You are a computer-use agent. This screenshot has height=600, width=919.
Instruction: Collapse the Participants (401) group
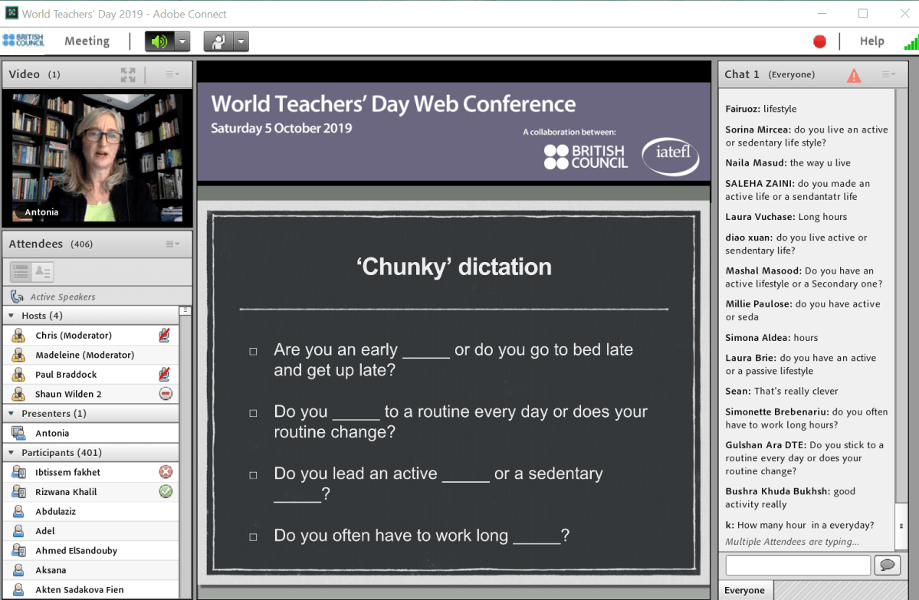11,453
